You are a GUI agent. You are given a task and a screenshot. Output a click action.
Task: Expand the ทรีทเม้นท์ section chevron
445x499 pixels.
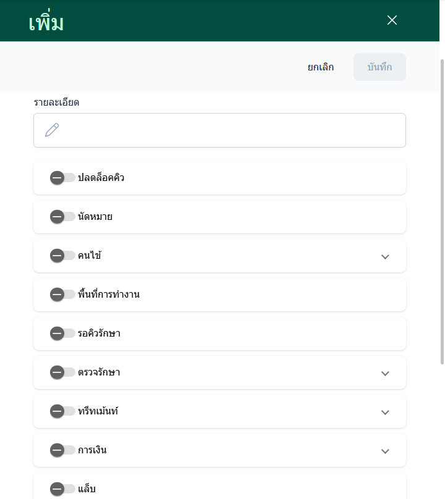(x=385, y=412)
